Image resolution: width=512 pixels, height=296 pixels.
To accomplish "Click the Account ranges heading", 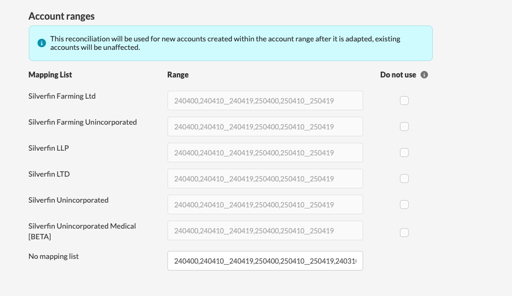I will tap(62, 16).
